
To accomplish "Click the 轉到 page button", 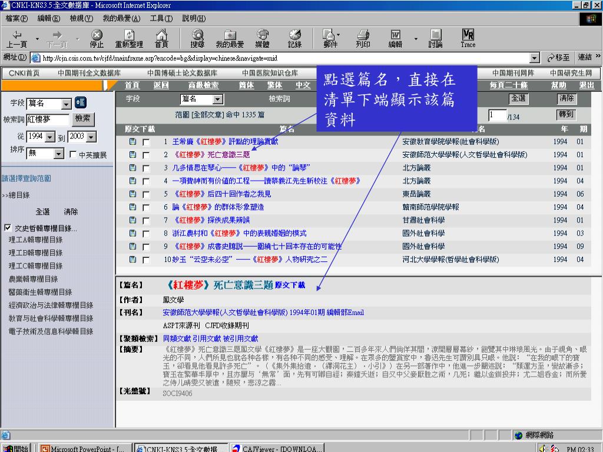I will coord(566,114).
